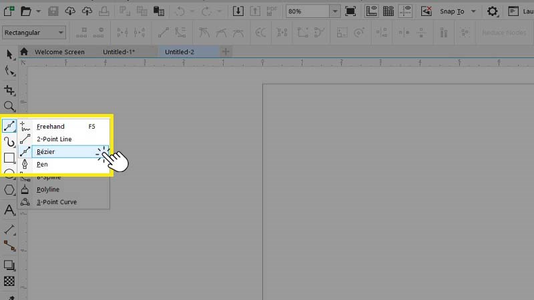The height and width of the screenshot is (300, 534).
Task: Open Options gear icon in toolbar
Action: tap(493, 11)
